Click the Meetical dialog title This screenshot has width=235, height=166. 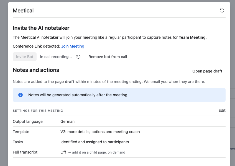(x=23, y=11)
